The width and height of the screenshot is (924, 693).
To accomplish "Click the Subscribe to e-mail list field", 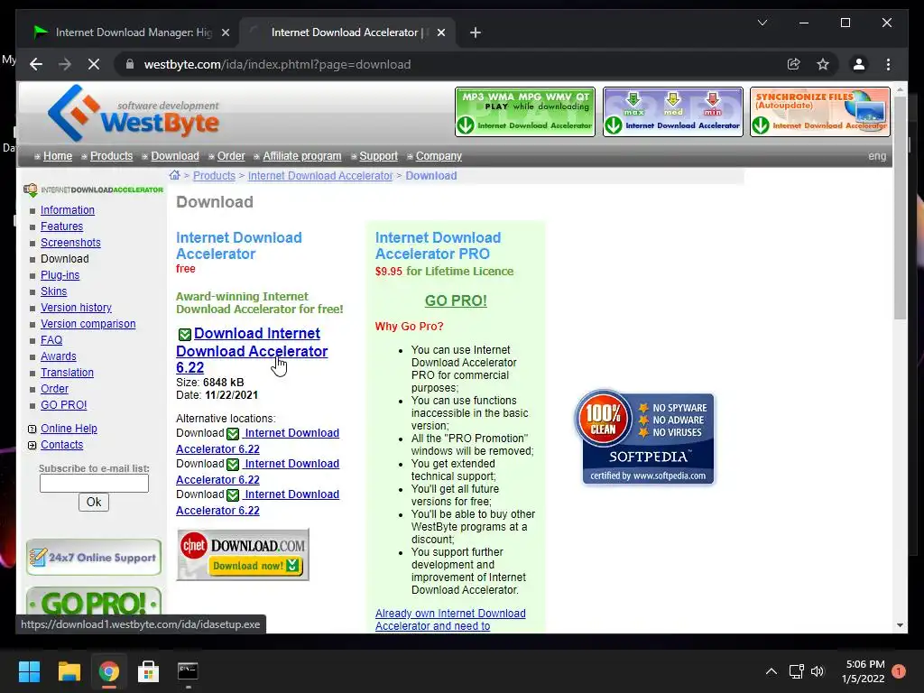I will pyautogui.click(x=94, y=484).
